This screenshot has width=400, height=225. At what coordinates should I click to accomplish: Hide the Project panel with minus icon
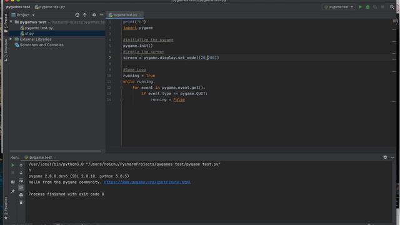(x=101, y=15)
